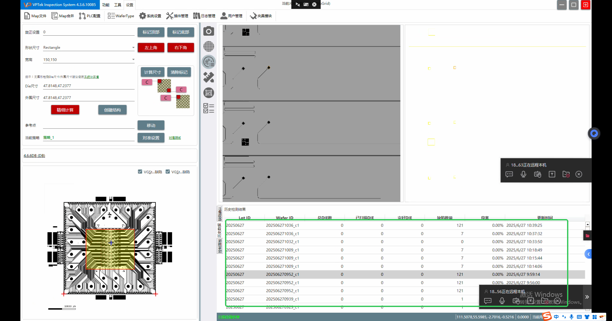This screenshot has width=612, height=321.
Task: Click the floating blue circle assistant button
Action: 594,133
